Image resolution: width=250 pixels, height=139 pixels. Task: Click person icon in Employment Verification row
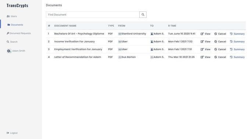[152, 49]
